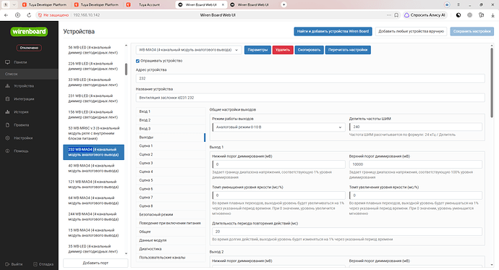
Task: Open the WB-MAO4 device type dropdown
Action: coord(189,50)
